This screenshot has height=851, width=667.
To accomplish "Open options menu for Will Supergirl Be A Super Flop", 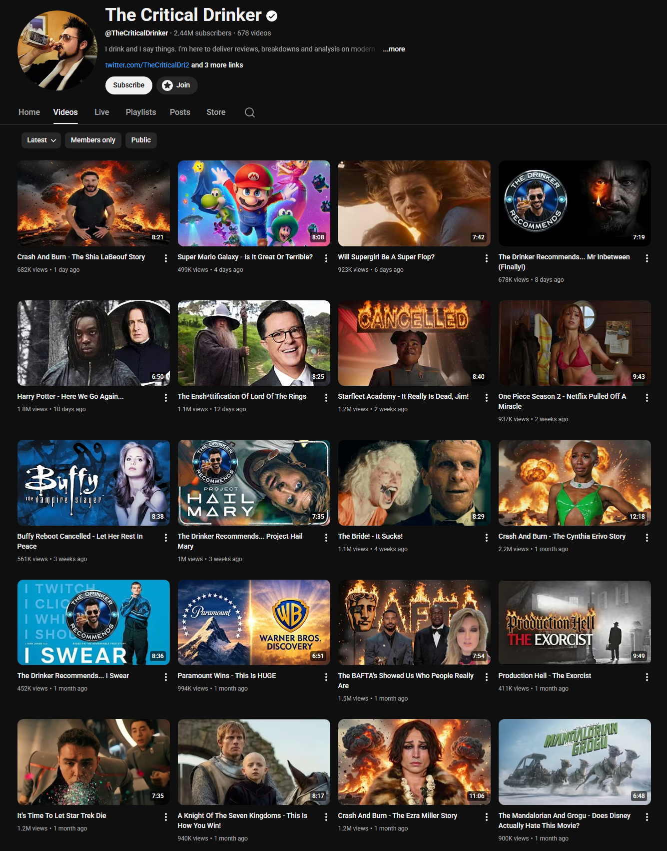I will 487,258.
